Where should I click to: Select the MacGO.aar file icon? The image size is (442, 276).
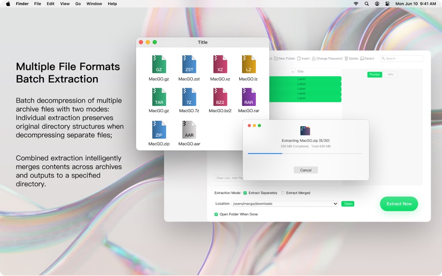[189, 130]
